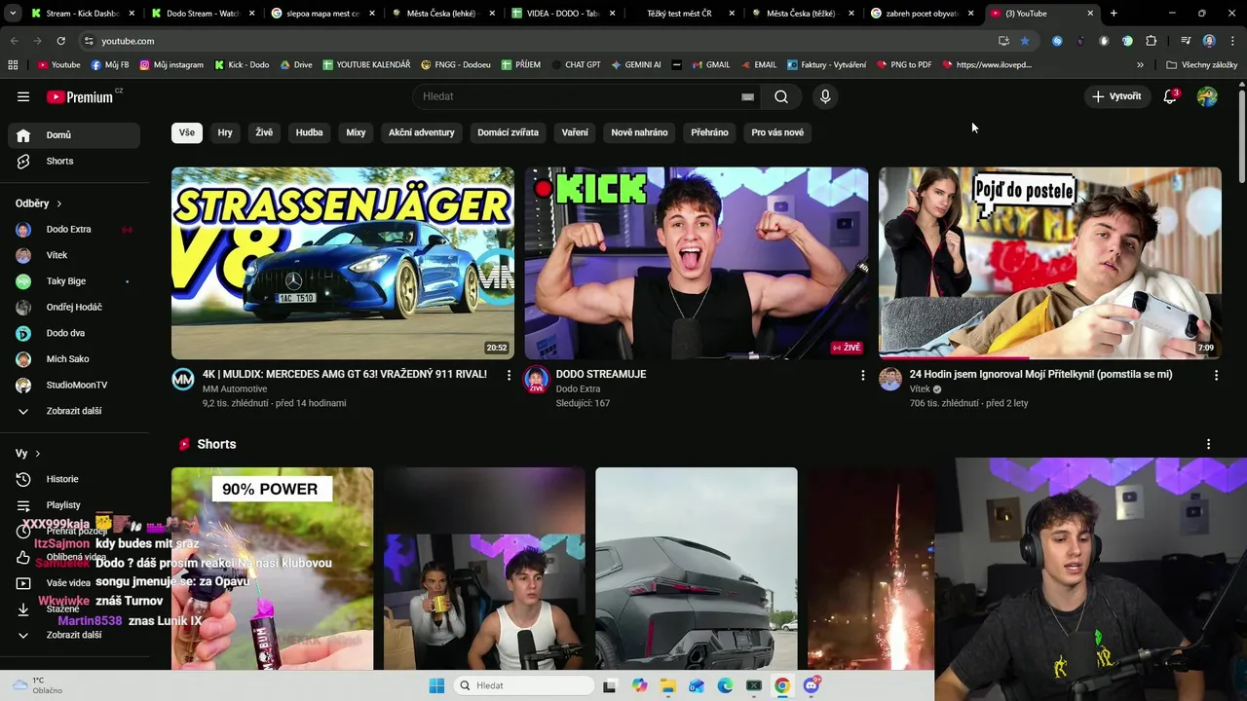Open Copilot from the taskbar

(639, 685)
